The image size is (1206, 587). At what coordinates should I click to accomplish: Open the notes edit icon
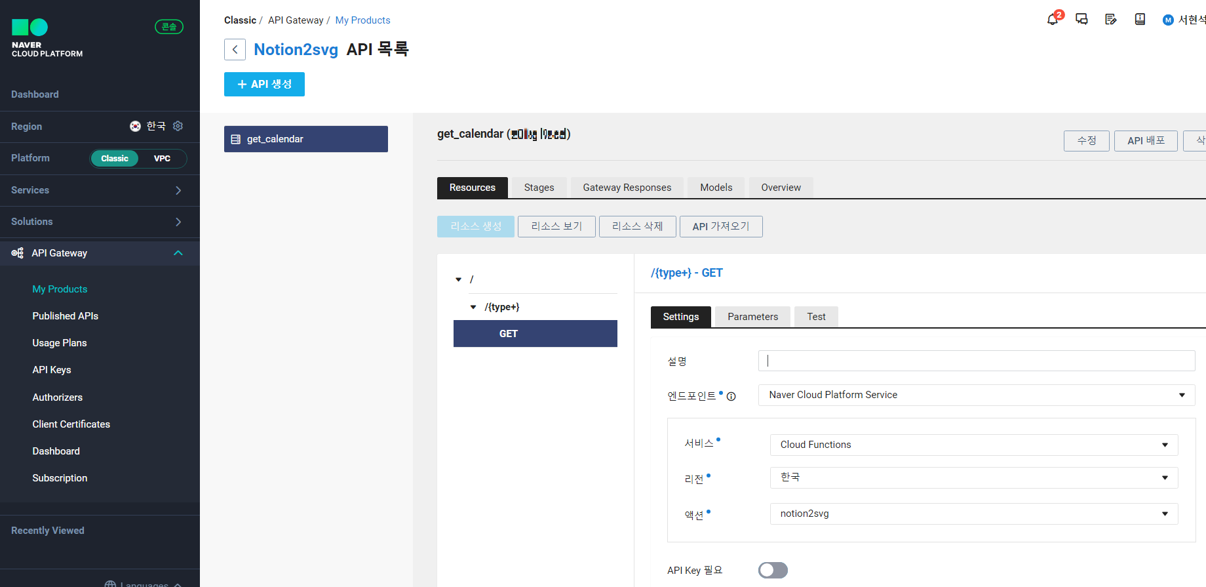tap(1111, 20)
